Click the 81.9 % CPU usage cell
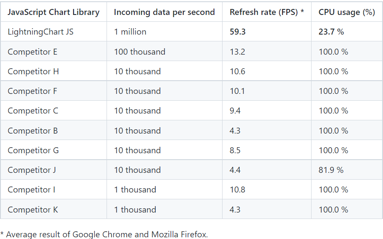 [331, 170]
